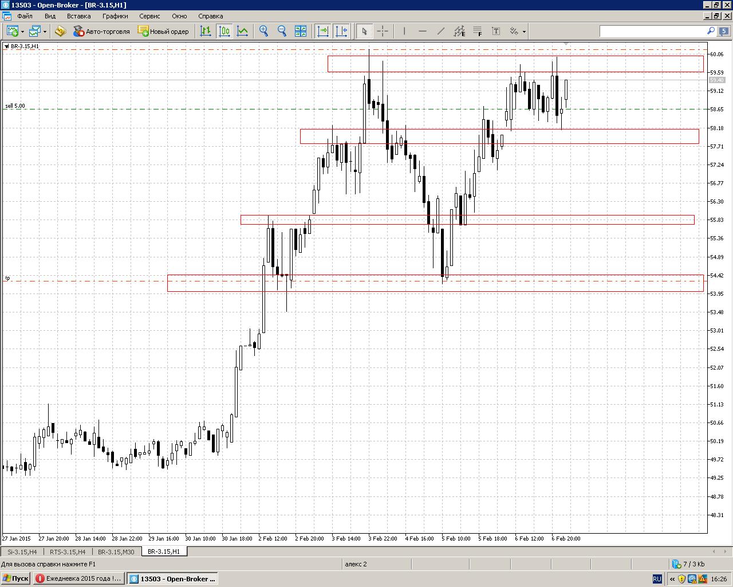The height and width of the screenshot is (587, 733).
Task: Click the current price 59.40 label on the price axis
Action: 718,80
